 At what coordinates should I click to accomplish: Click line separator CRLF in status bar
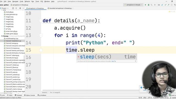click(x=145, y=98)
